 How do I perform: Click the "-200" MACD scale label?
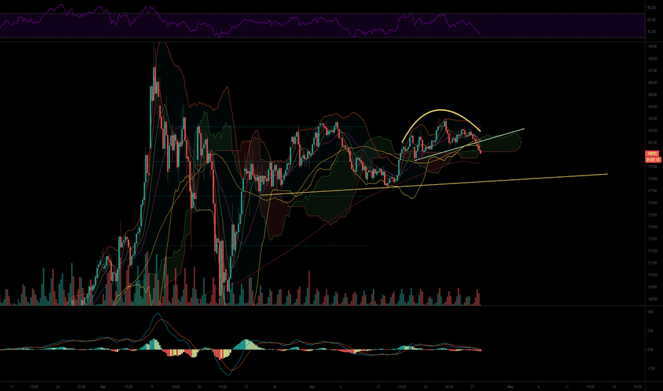click(x=650, y=368)
